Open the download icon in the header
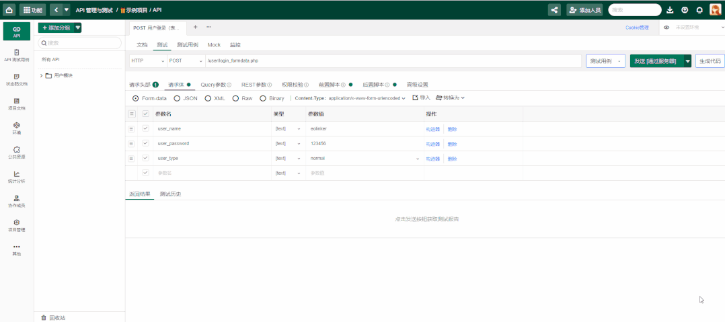 tap(669, 10)
